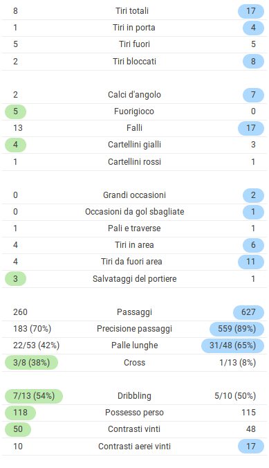Select the blue 11 badge for Tiri da fuori area
This screenshot has width=269, height=468.
251,262
